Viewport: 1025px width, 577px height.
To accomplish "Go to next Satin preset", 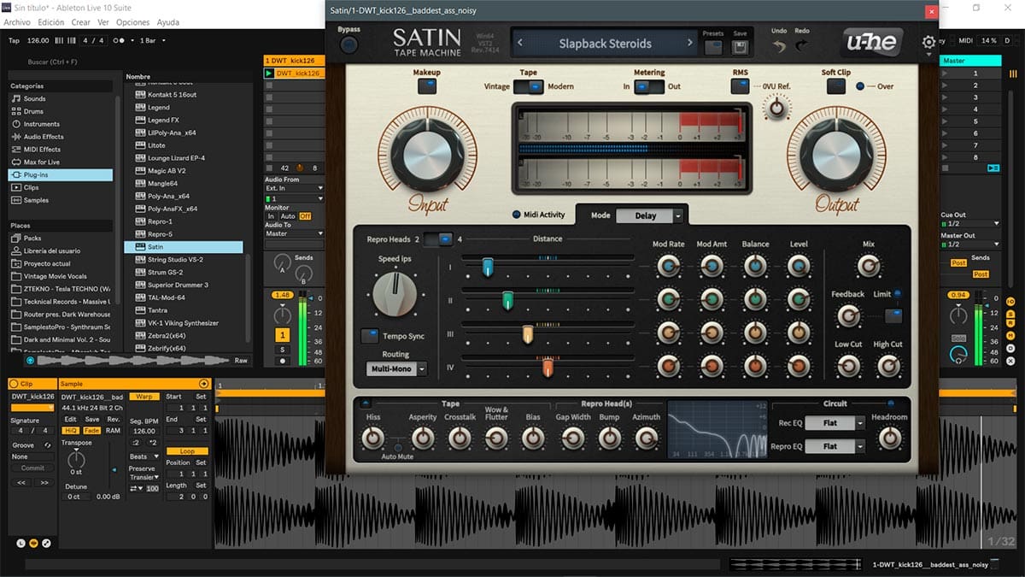I will tap(690, 44).
